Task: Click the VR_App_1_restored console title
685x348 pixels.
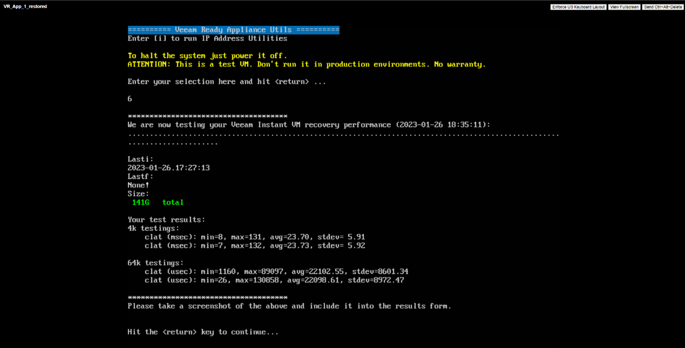Action: pyautogui.click(x=25, y=6)
